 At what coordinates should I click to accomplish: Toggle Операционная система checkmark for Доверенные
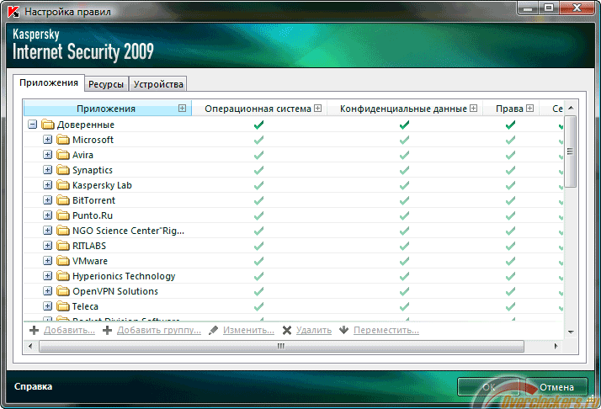[x=259, y=125]
